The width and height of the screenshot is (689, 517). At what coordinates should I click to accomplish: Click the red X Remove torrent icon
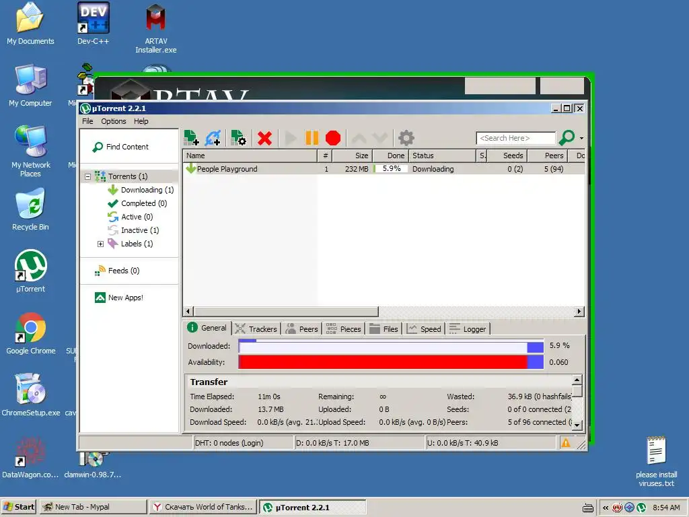point(264,138)
